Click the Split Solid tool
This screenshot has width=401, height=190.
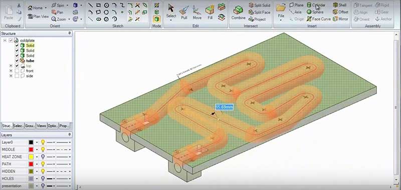click(x=259, y=5)
